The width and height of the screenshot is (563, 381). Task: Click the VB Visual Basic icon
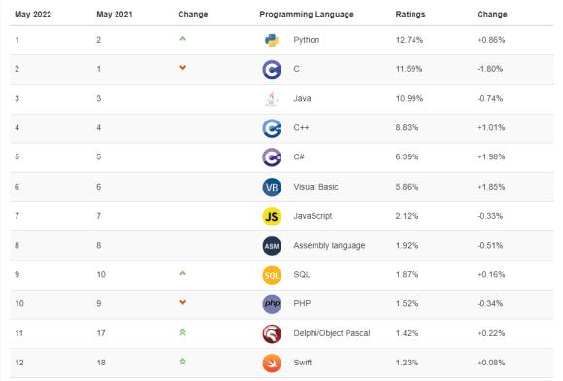click(x=272, y=187)
